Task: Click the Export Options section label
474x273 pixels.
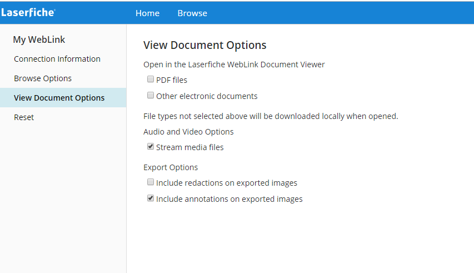Action: coord(171,167)
